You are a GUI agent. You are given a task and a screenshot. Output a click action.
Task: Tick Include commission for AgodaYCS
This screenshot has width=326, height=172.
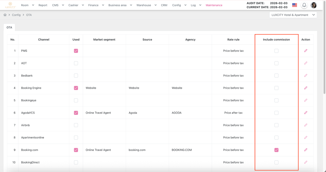point(276,113)
